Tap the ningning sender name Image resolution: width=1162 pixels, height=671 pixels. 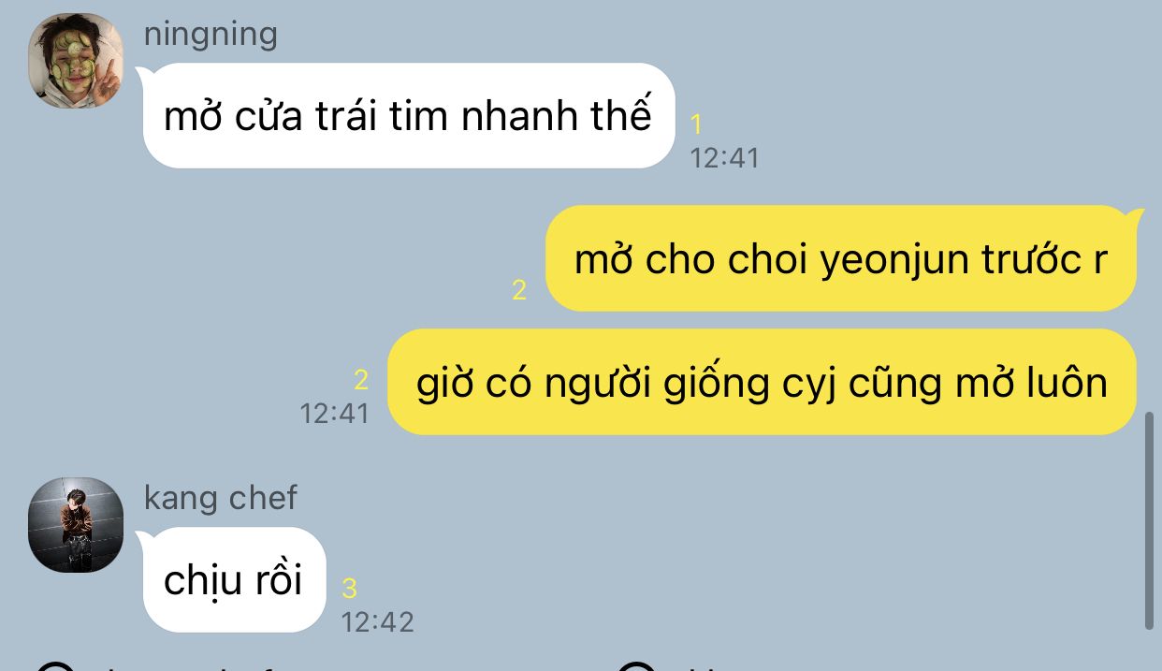211,36
